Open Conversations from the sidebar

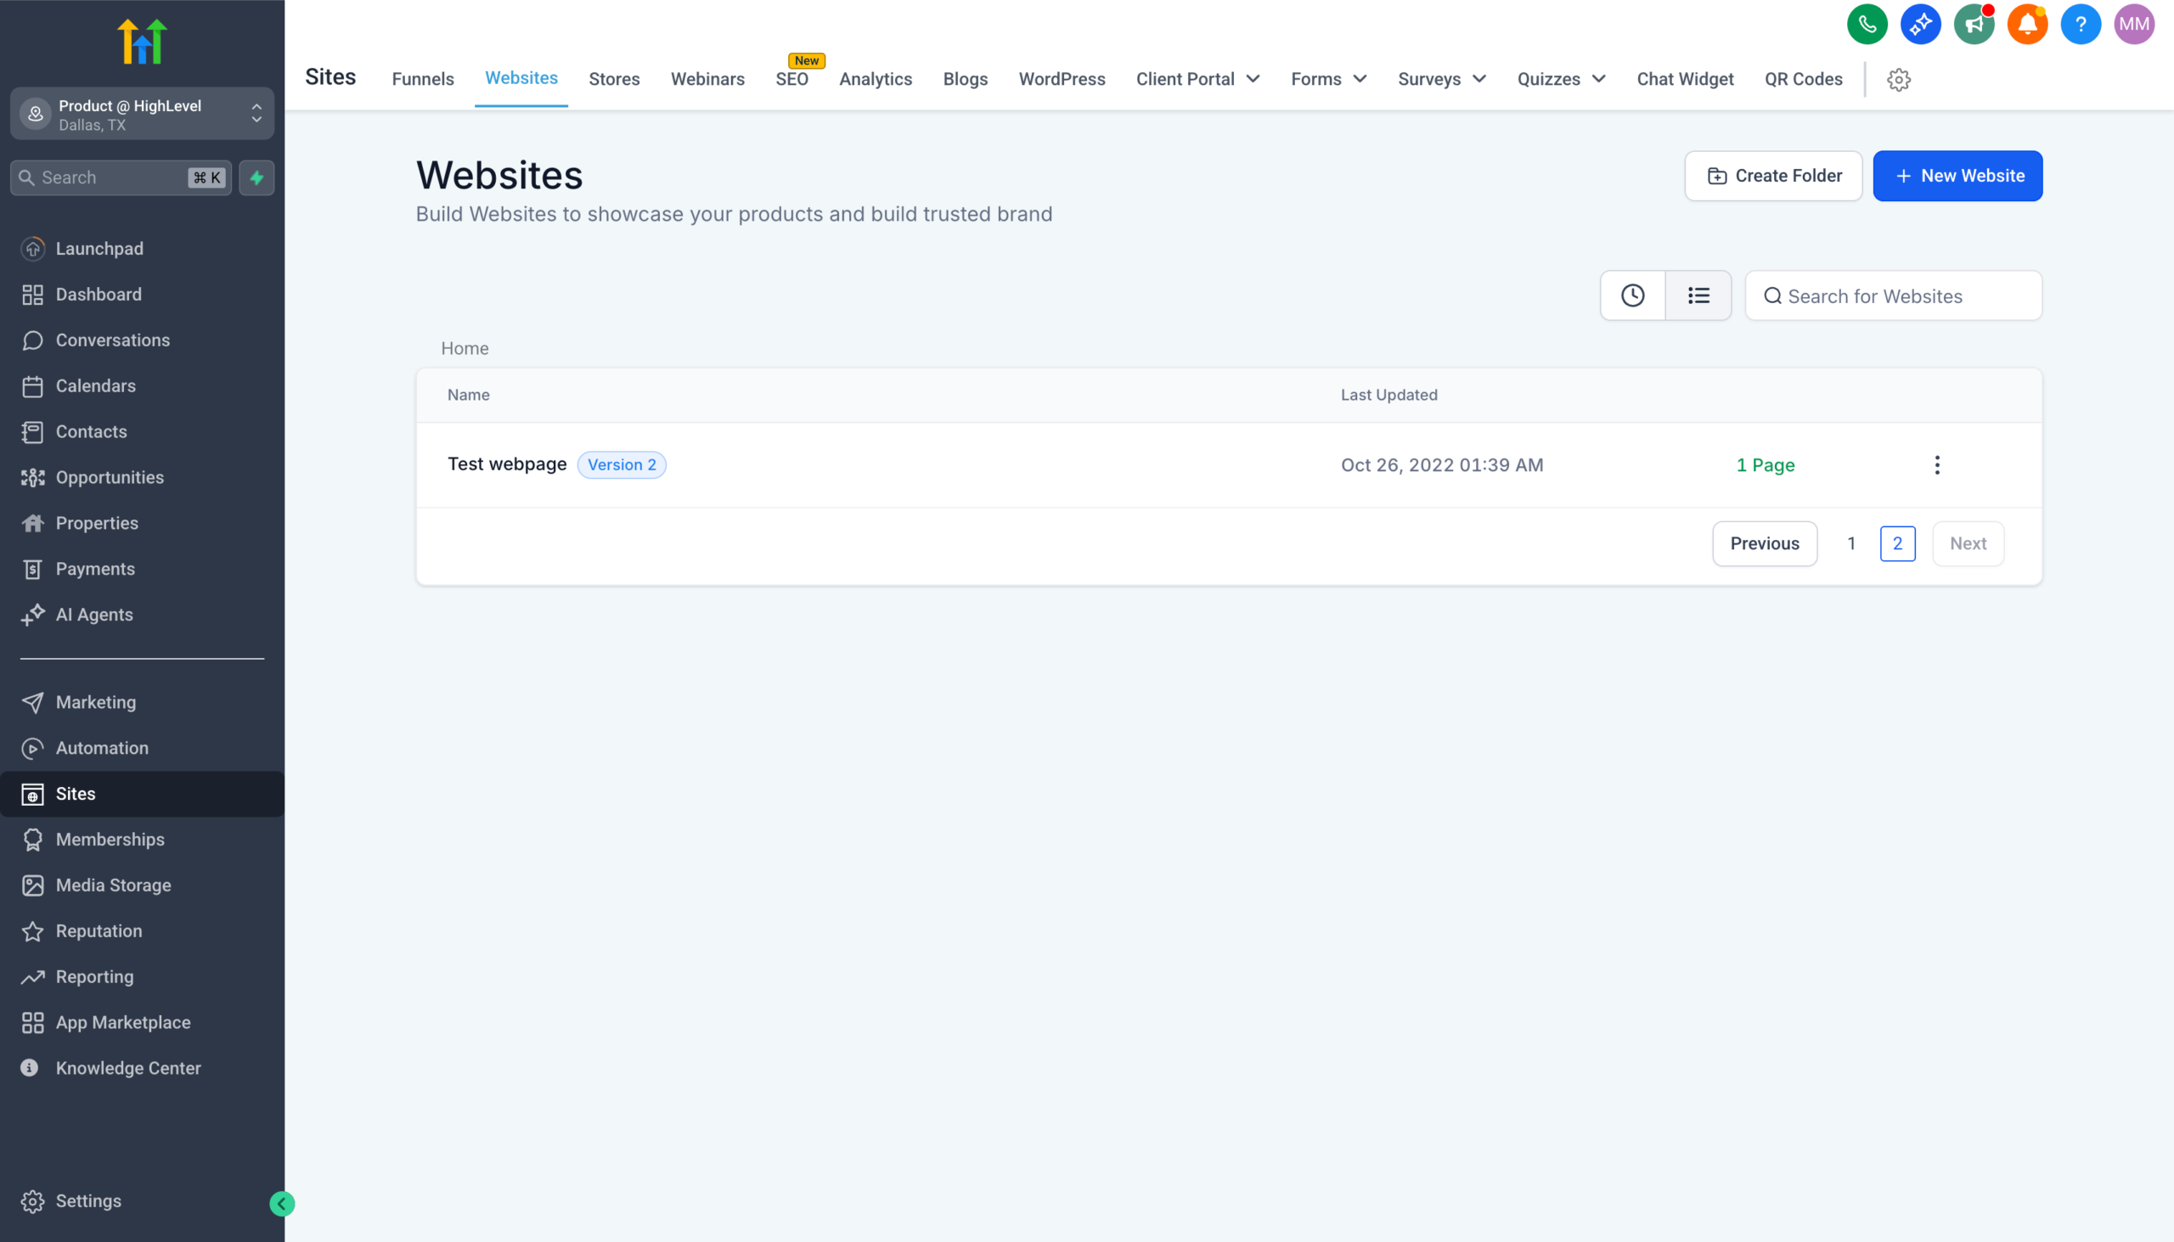tap(113, 340)
